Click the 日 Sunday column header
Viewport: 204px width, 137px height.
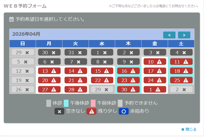coord(23,44)
